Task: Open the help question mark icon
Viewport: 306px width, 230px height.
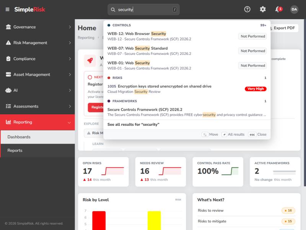Action: (247, 9)
